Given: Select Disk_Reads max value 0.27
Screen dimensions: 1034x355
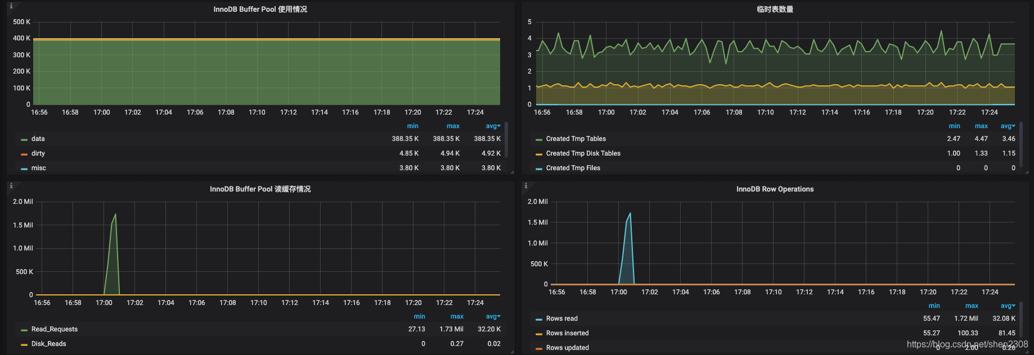Looking at the screenshot, I should [x=457, y=344].
